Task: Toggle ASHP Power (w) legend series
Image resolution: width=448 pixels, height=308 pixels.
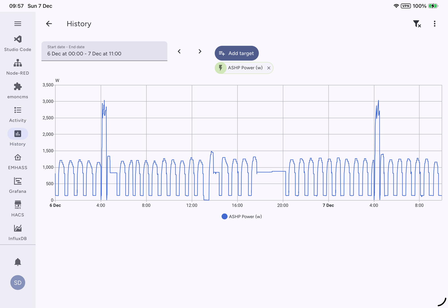Action: pos(242,217)
